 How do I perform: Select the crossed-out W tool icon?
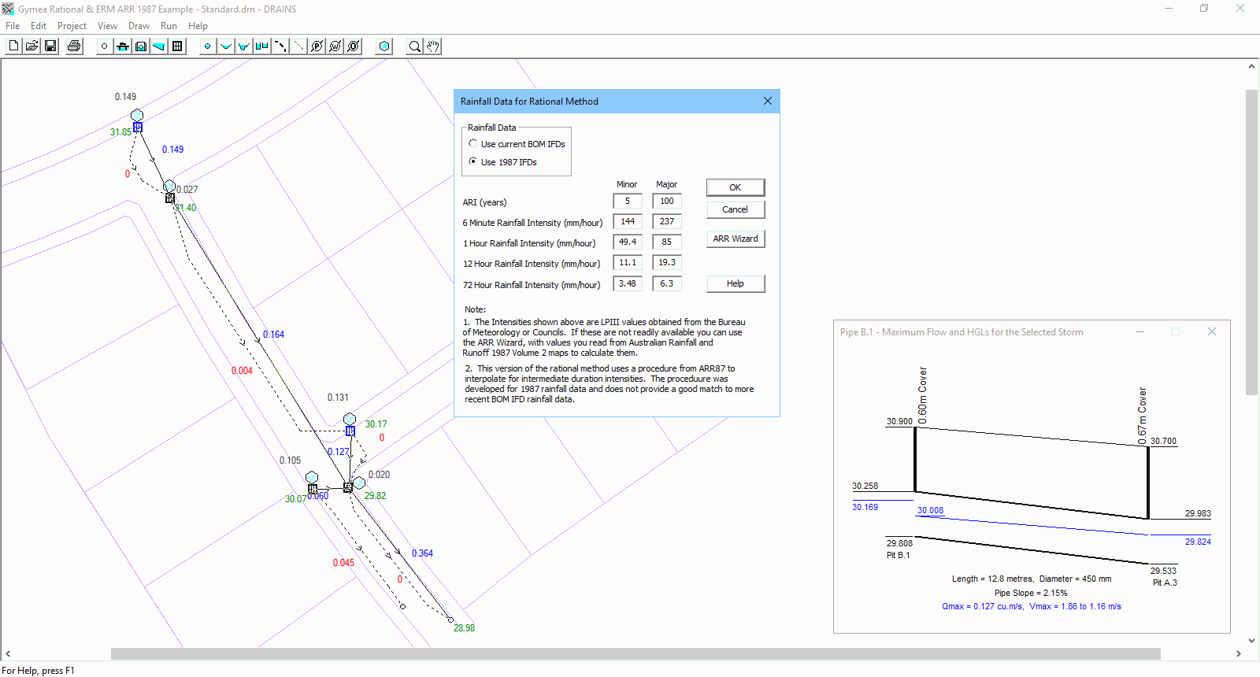click(335, 46)
